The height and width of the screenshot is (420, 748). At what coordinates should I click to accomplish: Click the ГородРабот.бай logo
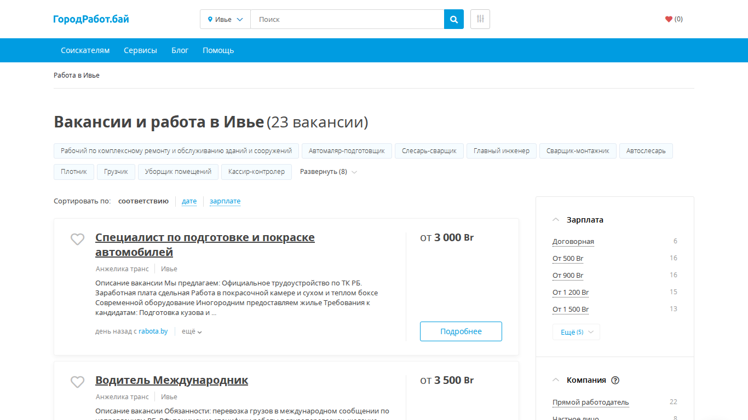(x=91, y=19)
